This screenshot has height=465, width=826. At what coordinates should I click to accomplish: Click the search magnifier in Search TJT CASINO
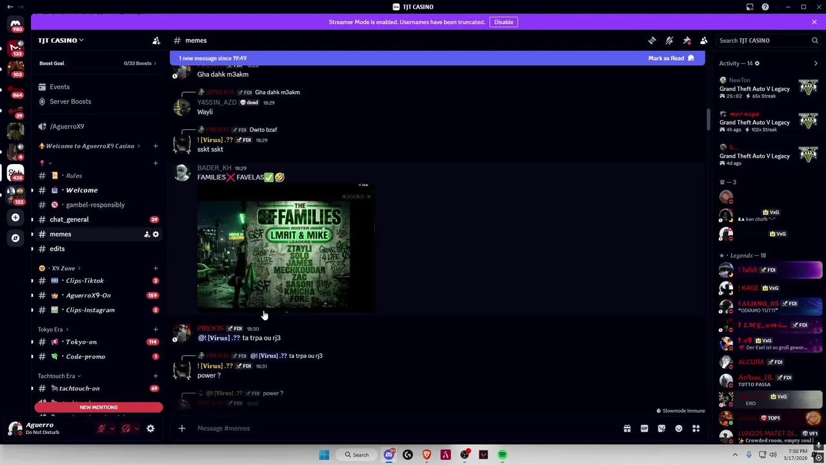(814, 40)
